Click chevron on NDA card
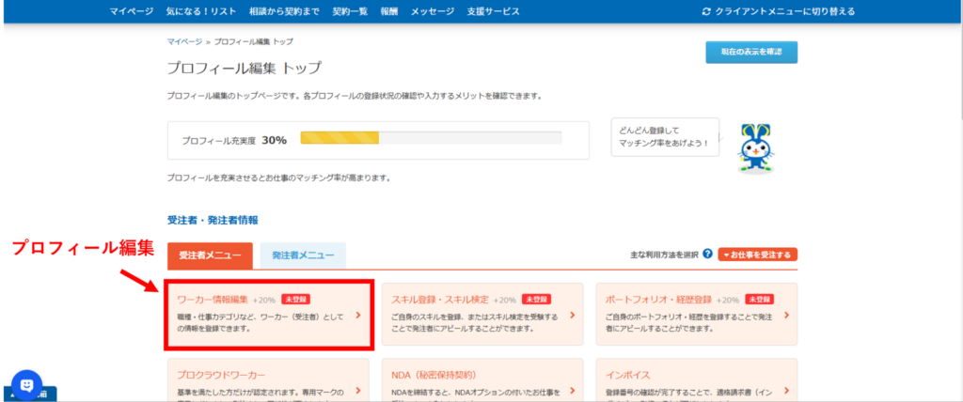The image size is (963, 402). click(572, 391)
